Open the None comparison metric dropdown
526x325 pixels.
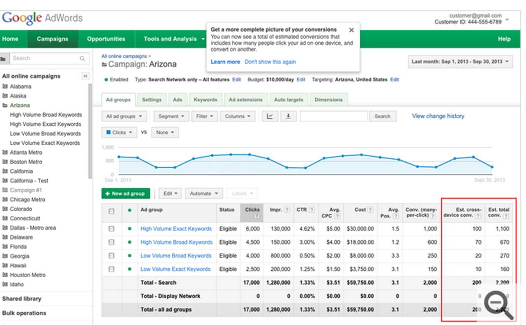(165, 133)
